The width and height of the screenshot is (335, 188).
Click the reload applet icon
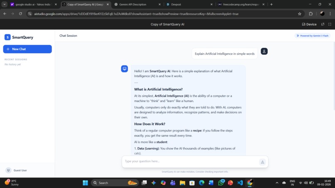pos(323,24)
